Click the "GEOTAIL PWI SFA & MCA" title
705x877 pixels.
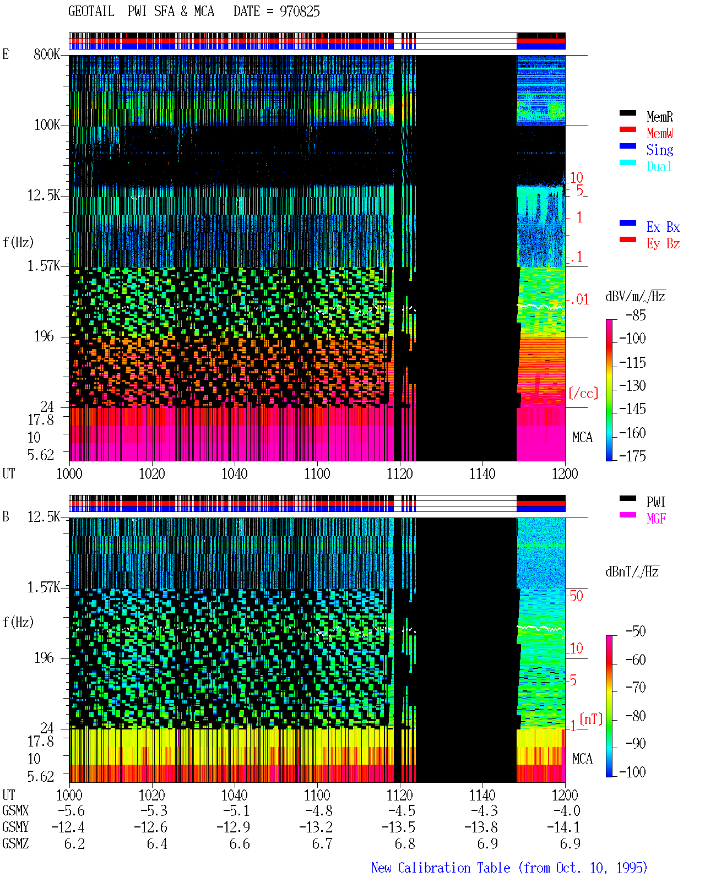click(141, 12)
